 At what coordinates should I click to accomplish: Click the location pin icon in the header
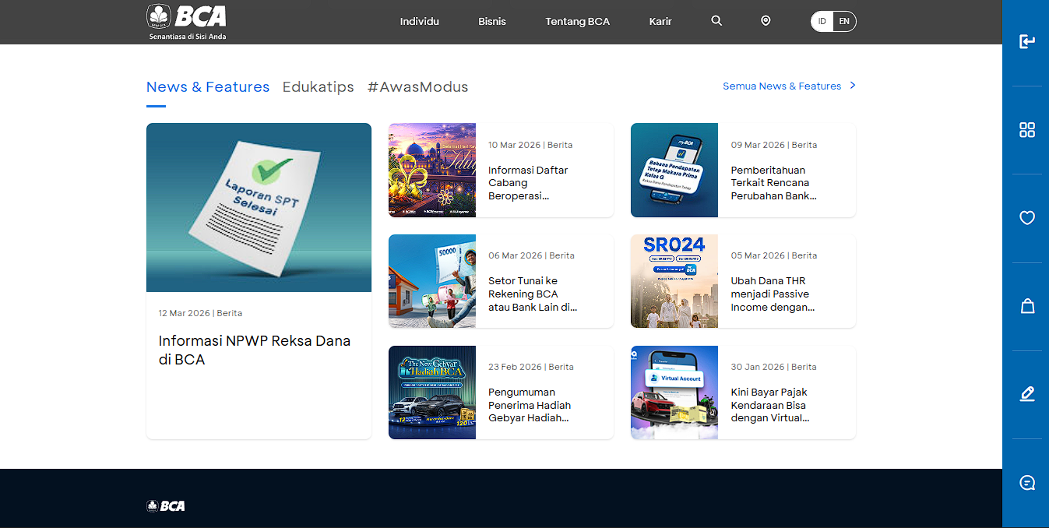coord(765,21)
